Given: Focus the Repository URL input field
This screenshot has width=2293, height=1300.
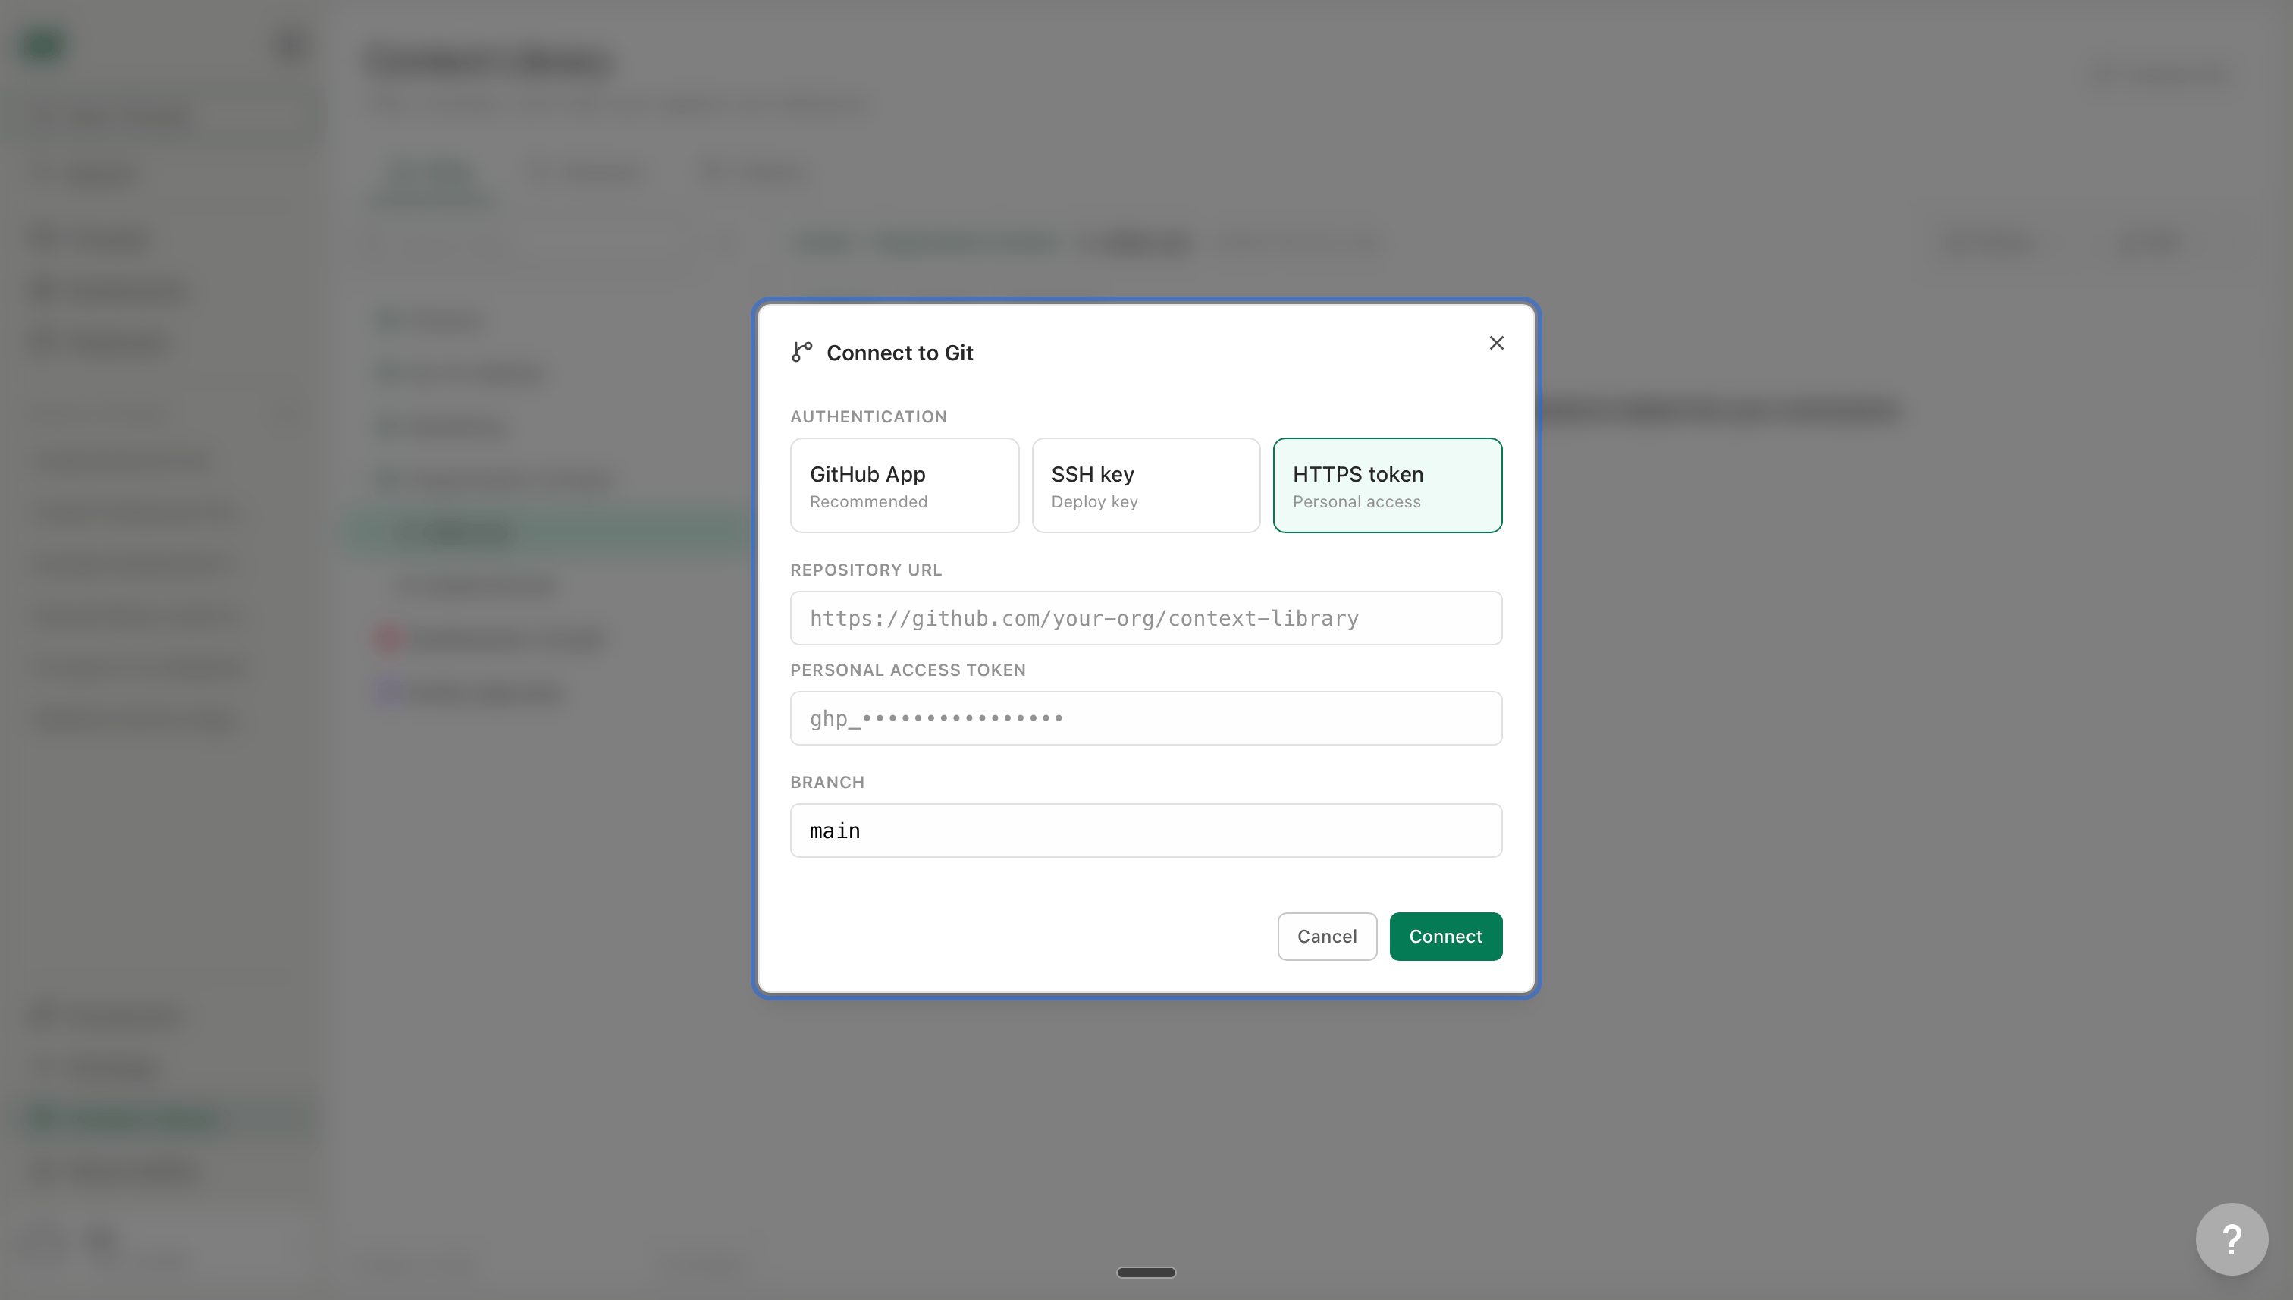Looking at the screenshot, I should point(1146,618).
